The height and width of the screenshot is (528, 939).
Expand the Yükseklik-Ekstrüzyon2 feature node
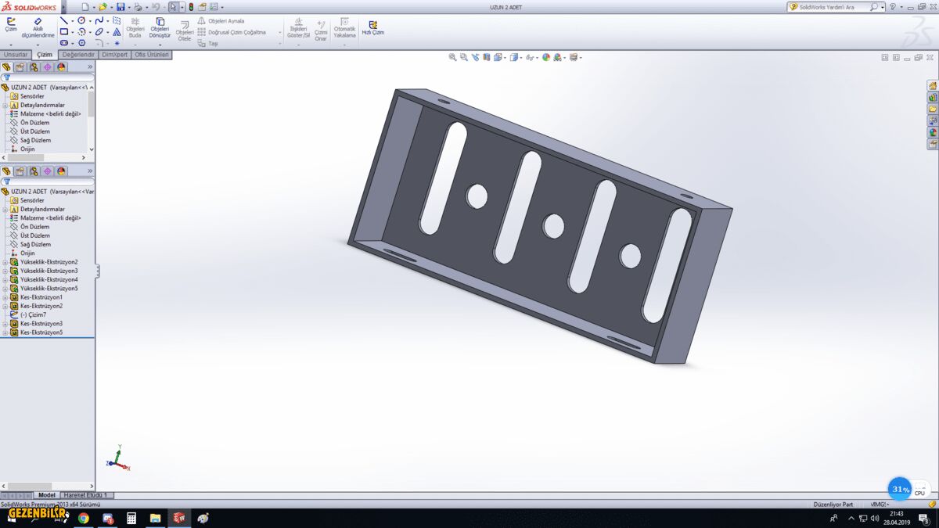[x=5, y=262]
